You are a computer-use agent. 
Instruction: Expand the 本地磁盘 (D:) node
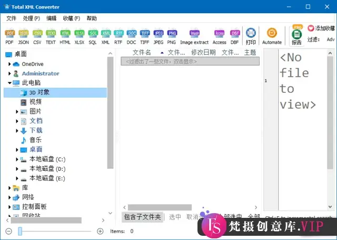pyautogui.click(x=17, y=169)
